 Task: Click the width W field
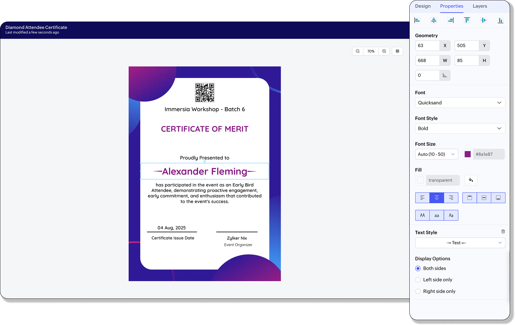click(x=427, y=61)
